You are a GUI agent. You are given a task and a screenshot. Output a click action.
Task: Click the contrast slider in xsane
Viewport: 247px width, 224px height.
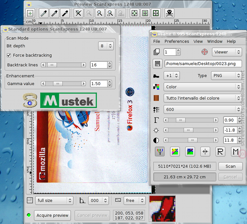(x=191, y=140)
